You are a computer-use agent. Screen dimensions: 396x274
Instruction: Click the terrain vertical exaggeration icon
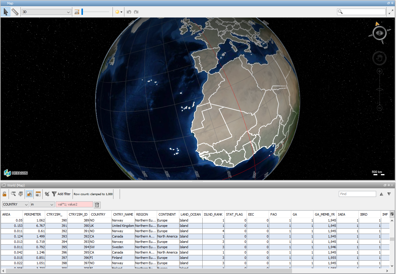pos(77,12)
